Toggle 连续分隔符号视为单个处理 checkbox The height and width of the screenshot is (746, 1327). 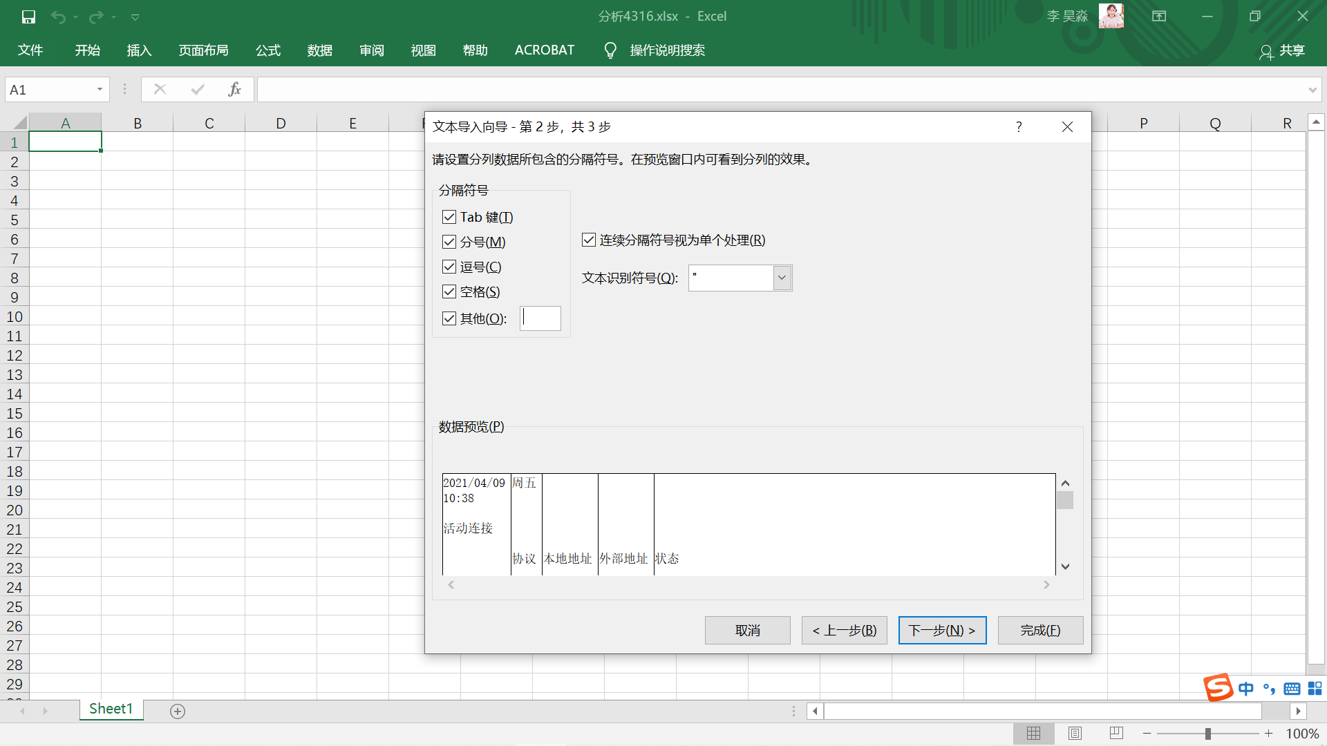click(589, 240)
